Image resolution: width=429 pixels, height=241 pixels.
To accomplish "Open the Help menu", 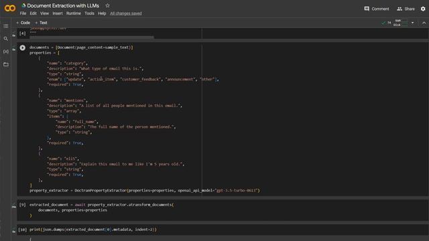I will (x=102, y=13).
